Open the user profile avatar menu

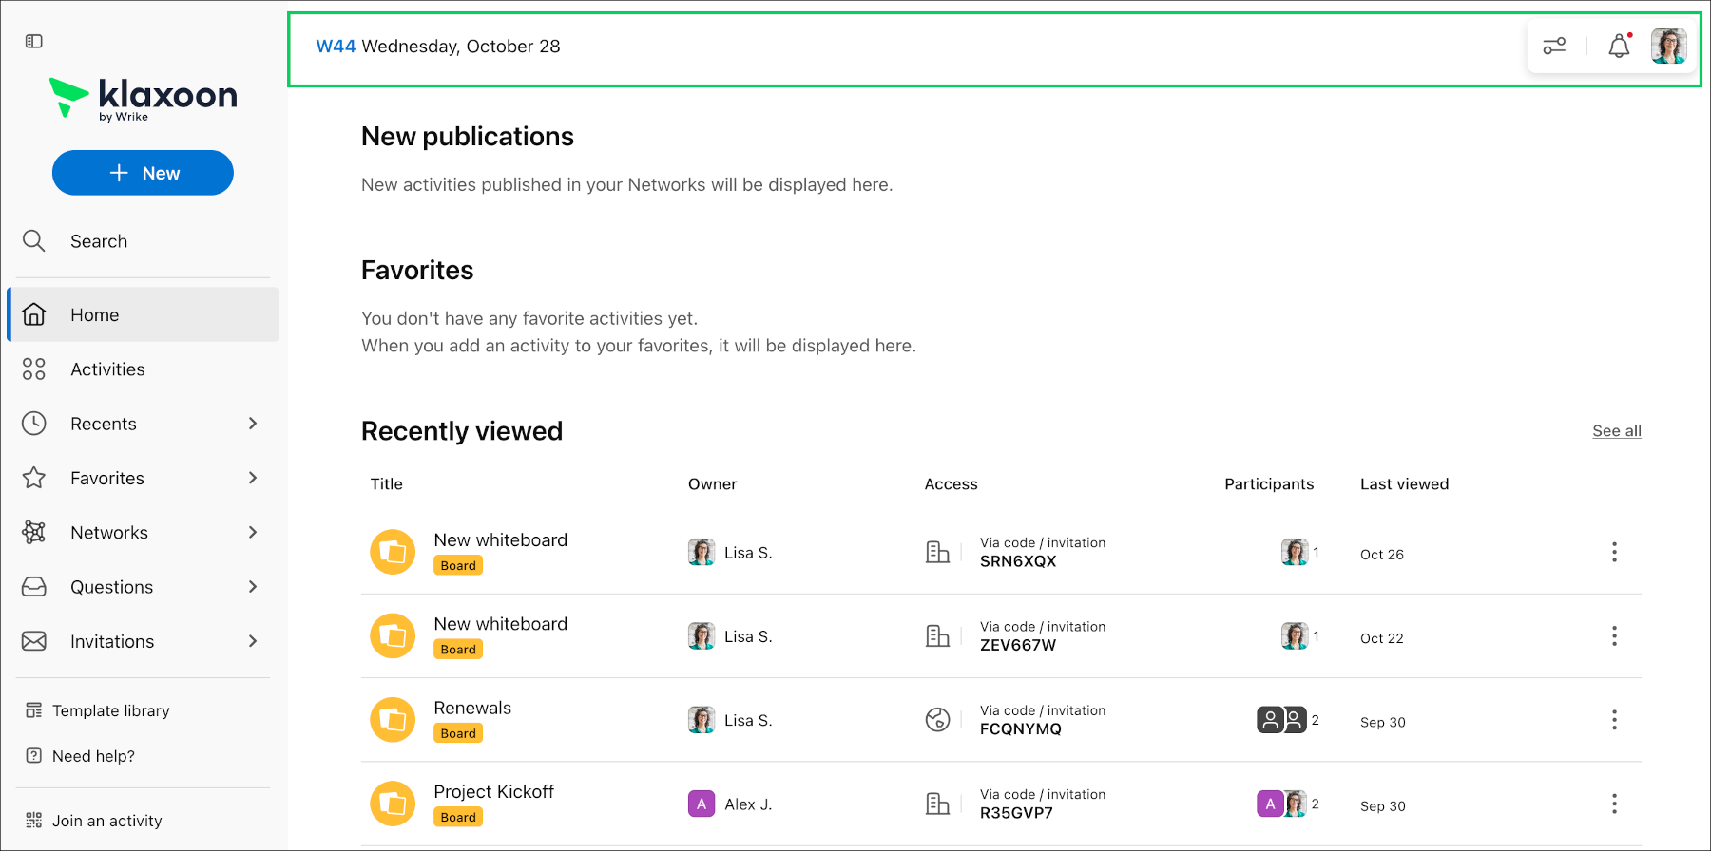[1668, 46]
